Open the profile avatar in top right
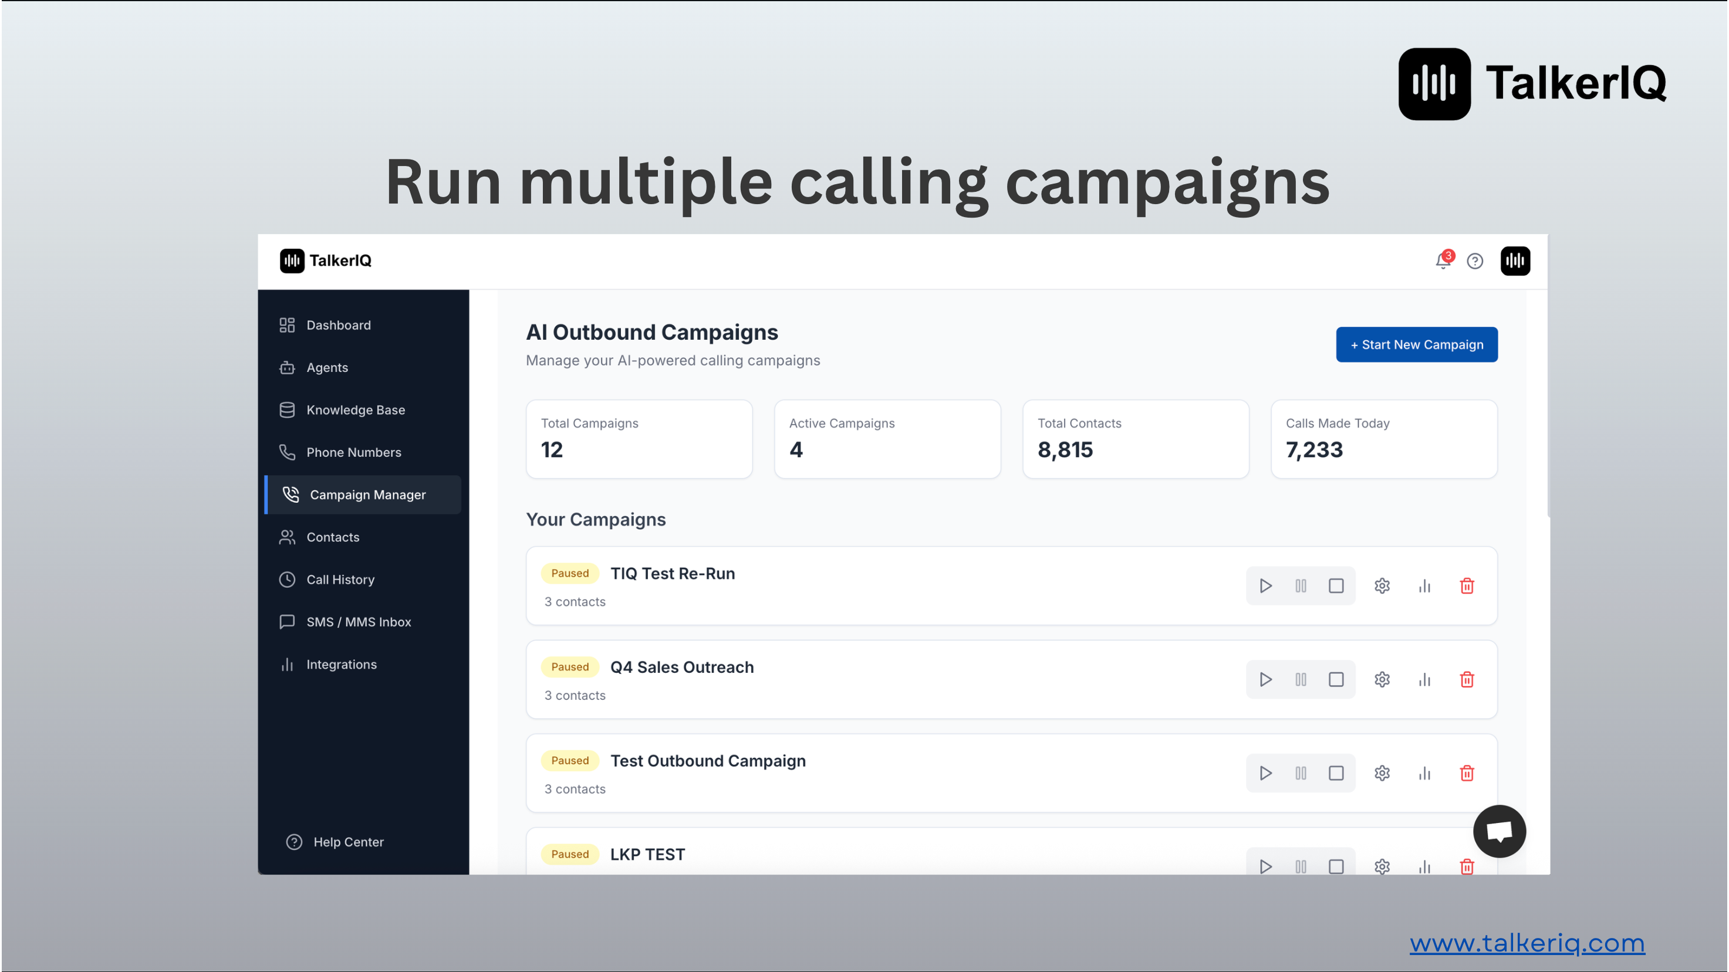This screenshot has width=1729, height=972. [x=1516, y=261]
